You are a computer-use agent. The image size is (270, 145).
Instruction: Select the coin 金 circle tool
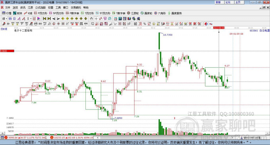pos(154,24)
